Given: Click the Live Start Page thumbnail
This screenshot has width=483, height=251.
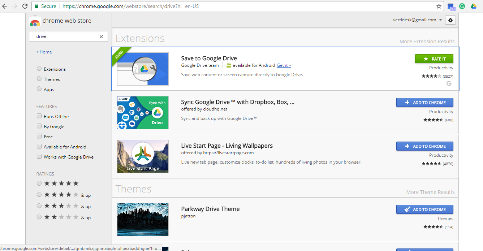Looking at the screenshot, I should click(143, 156).
